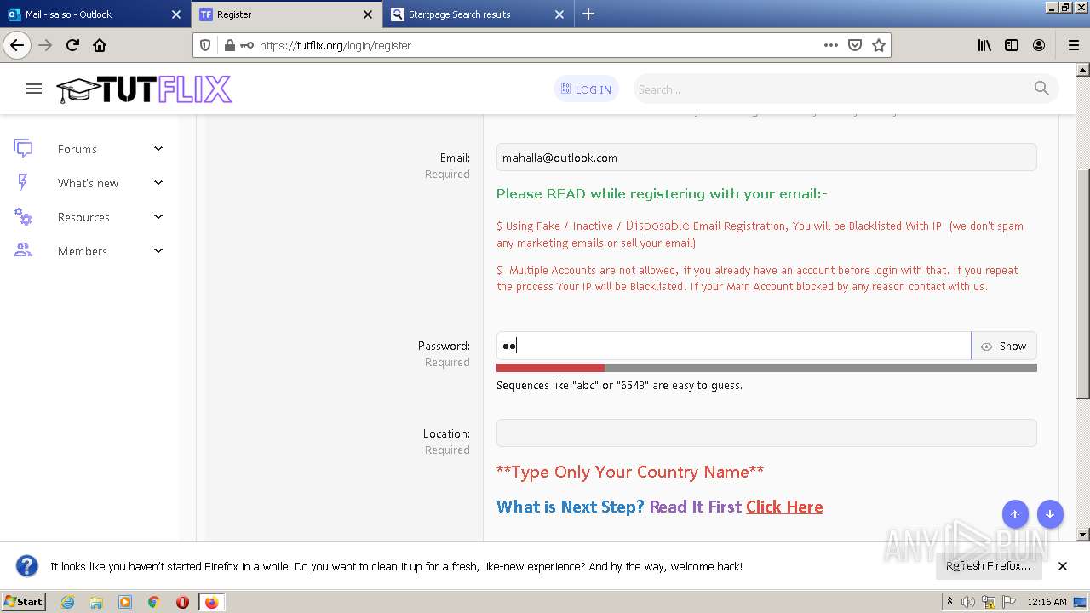
Task: Show hidden system tray icons
Action: click(x=950, y=602)
